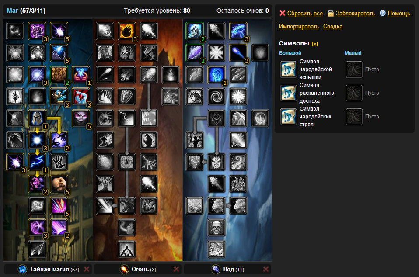Click the Заблокировать lock link
The height and width of the screenshot is (277, 419).
(x=355, y=14)
